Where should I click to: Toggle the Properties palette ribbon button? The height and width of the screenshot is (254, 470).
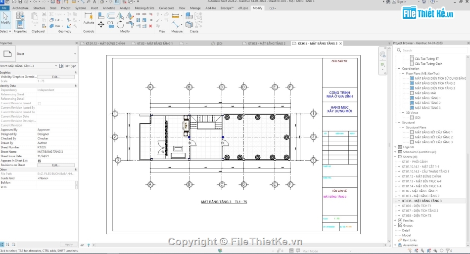tap(20, 24)
